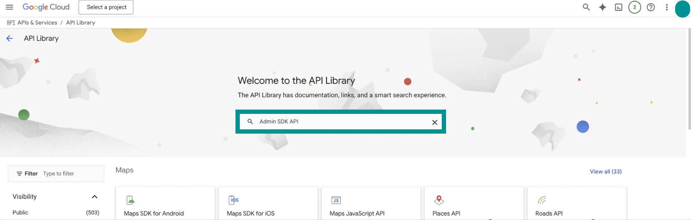Click the top bar search magnifier icon
This screenshot has height=220, width=691.
pyautogui.click(x=586, y=7)
